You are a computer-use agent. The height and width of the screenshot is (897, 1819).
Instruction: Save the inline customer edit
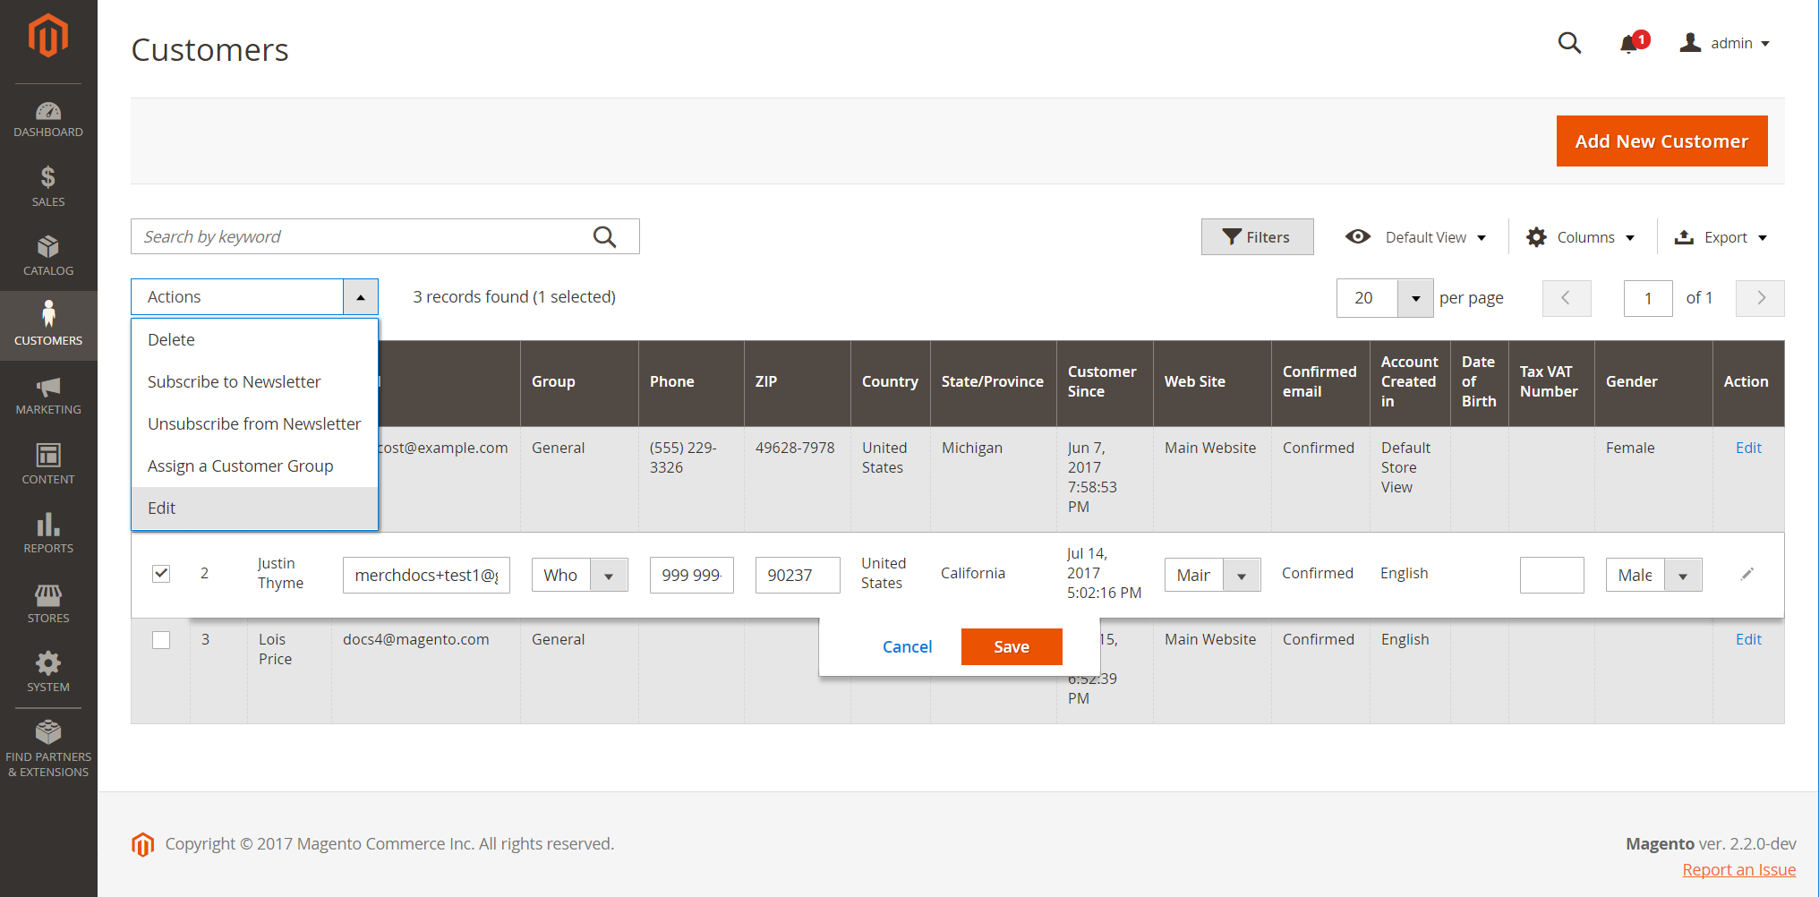coord(1012,647)
